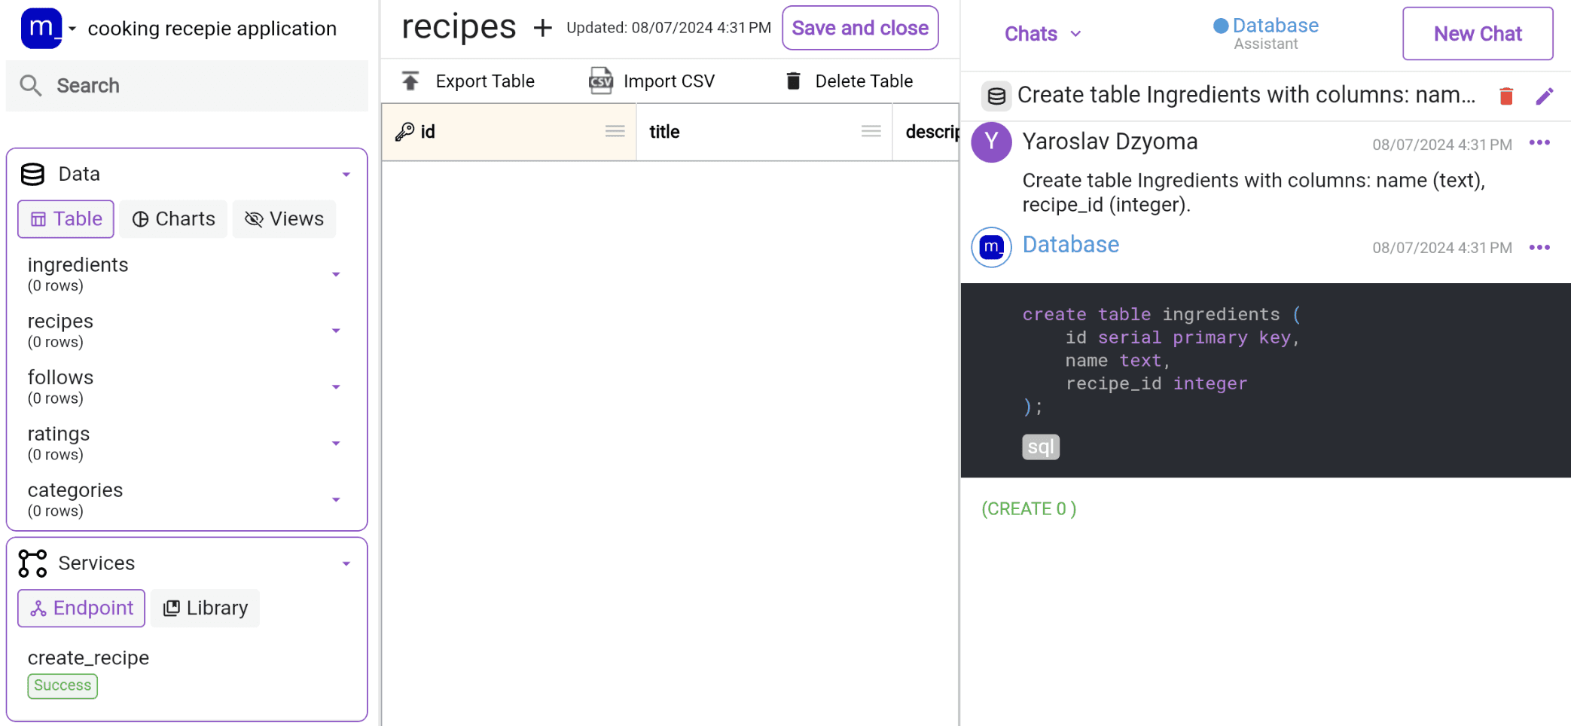
Task: Switch to the Charts view
Action: tap(173, 219)
